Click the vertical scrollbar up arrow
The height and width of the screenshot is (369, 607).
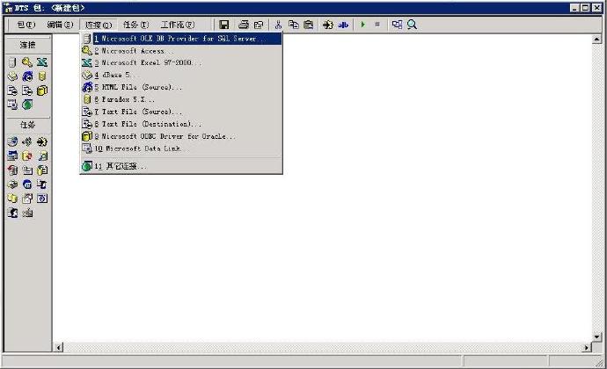point(596,39)
